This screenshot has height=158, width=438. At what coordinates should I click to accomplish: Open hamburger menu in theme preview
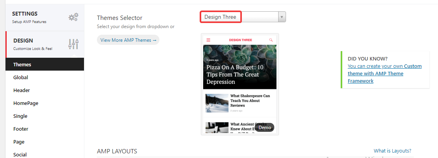(208, 40)
